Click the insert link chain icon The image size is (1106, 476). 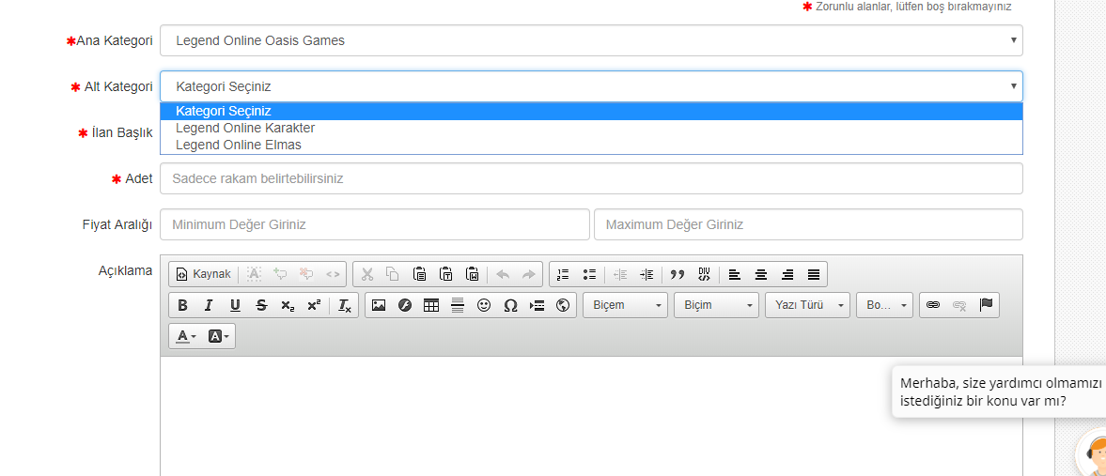pos(933,305)
